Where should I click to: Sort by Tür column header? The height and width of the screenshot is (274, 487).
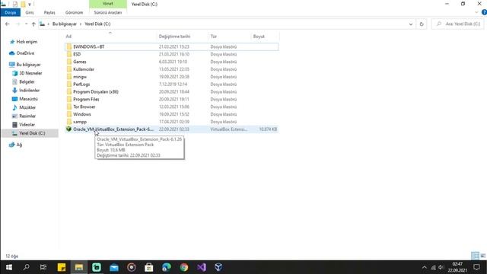(213, 37)
